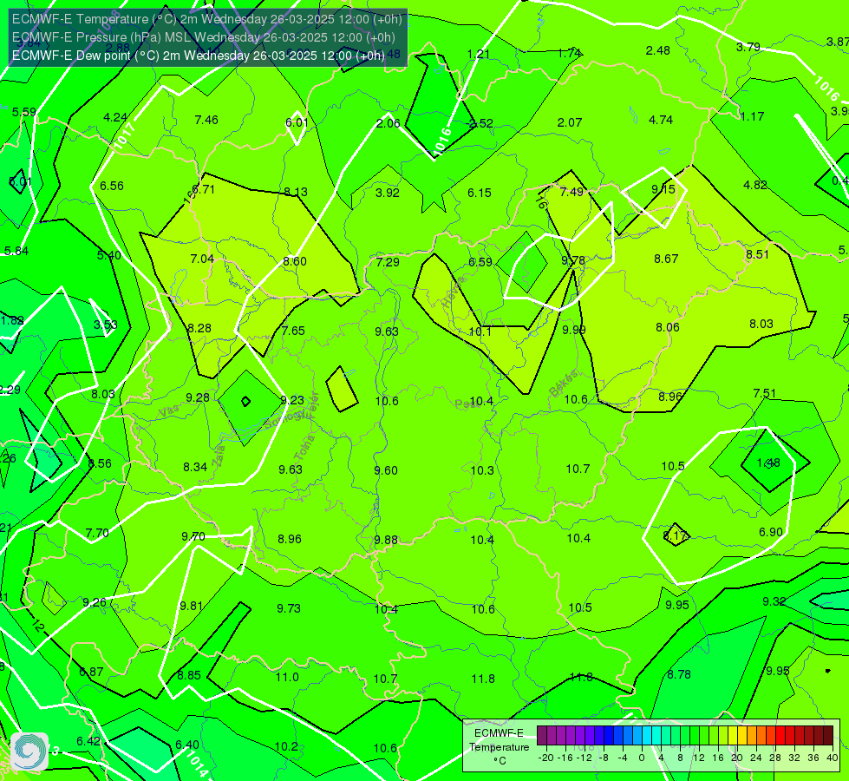Screen dimensions: 849x781
Task: Click the 'ECMWF-E Temperature °C' legend caption
Action: [x=500, y=747]
